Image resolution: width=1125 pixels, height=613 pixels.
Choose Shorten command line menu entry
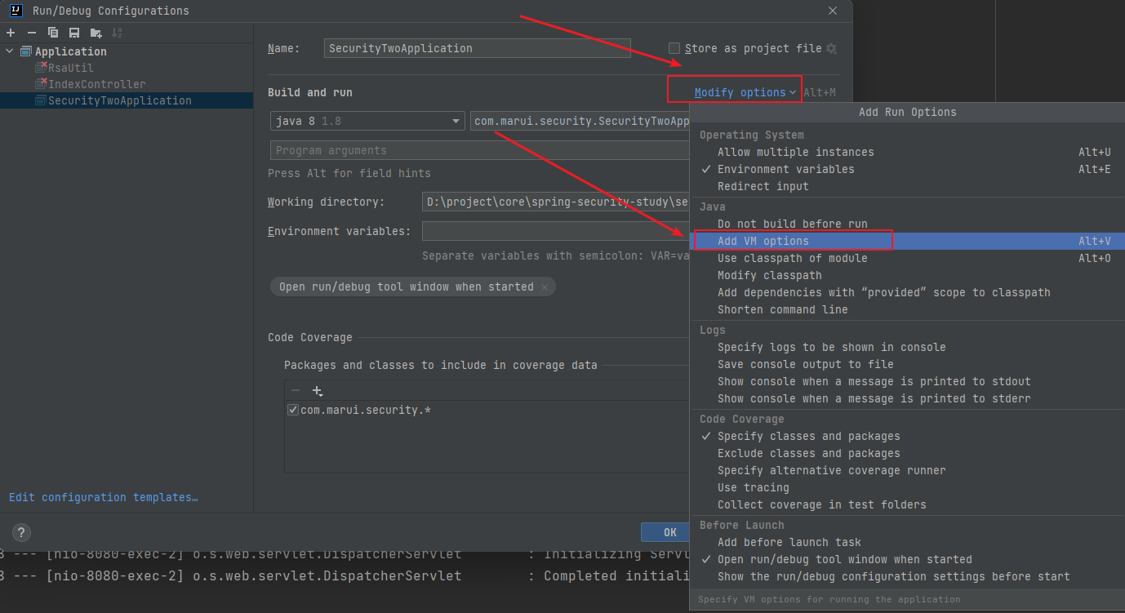(x=782, y=309)
